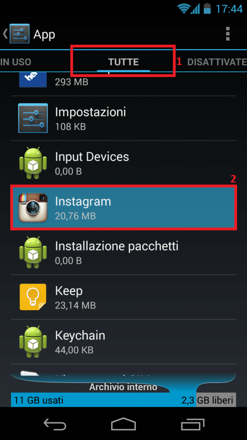Tap the Input Devices android icon
This screenshot has width=247, height=440.
tap(33, 163)
